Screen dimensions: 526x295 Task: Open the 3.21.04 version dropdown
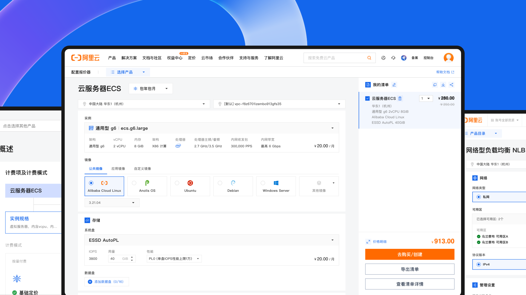(112, 203)
